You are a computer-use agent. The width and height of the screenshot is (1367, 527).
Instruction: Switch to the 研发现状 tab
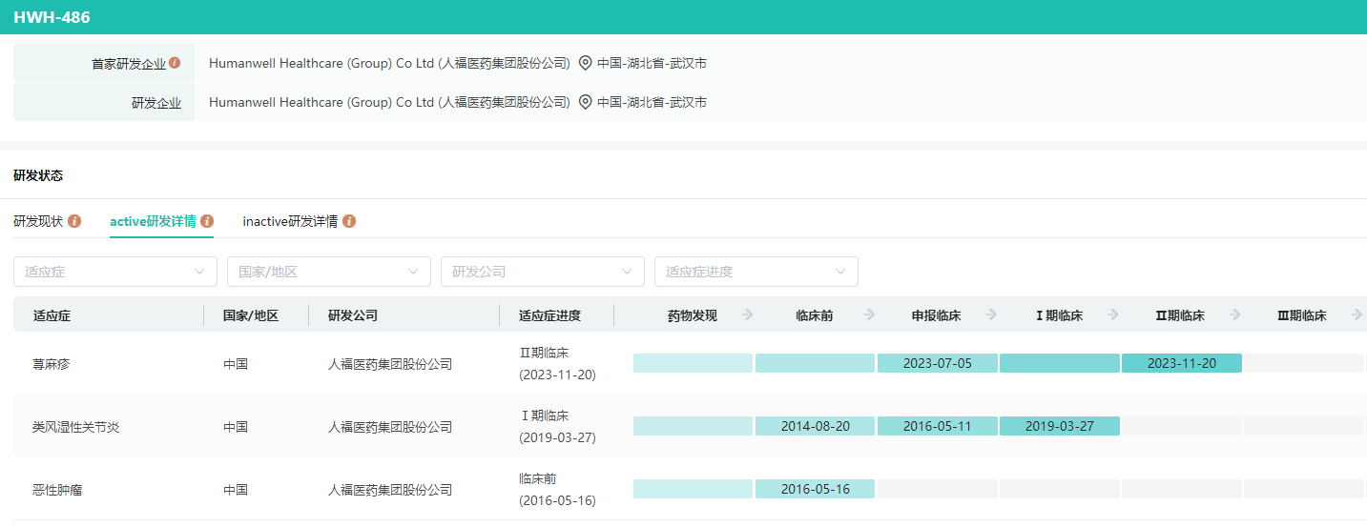(x=38, y=221)
